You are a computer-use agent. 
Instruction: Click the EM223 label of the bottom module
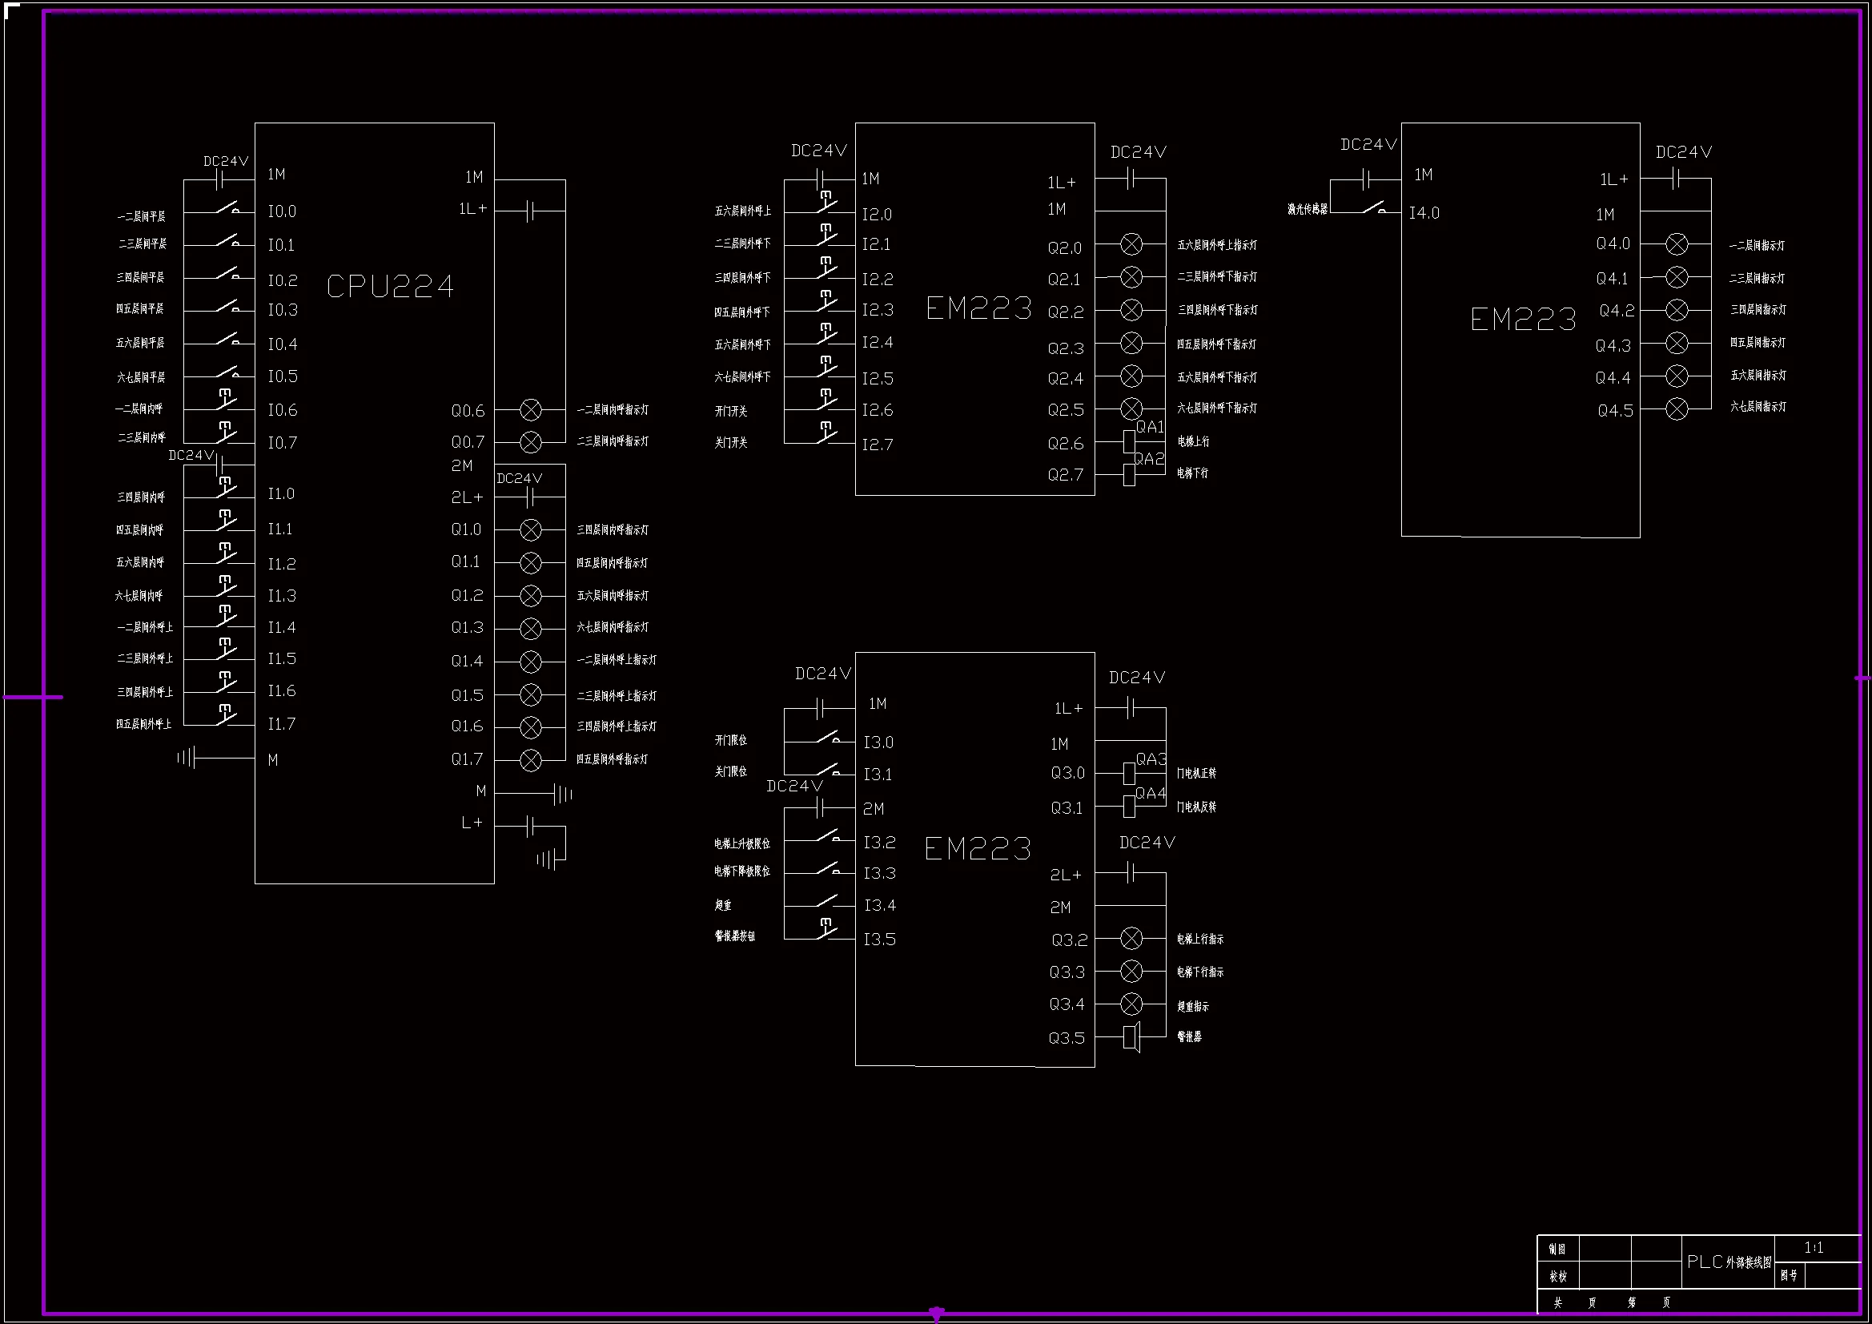(978, 849)
